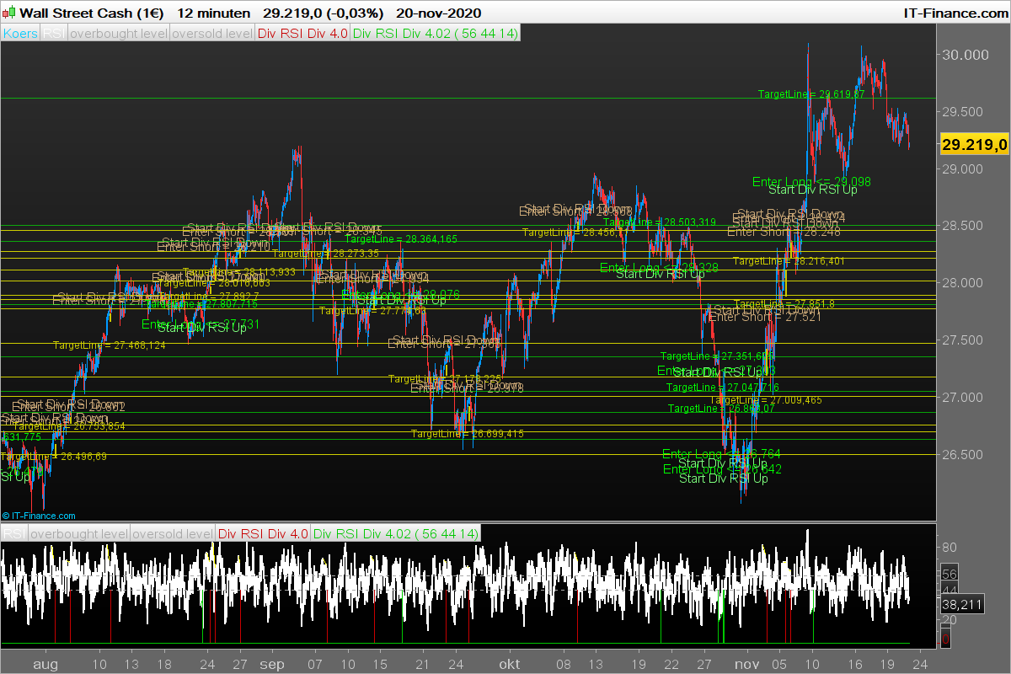Image resolution: width=1011 pixels, height=674 pixels.
Task: Click the Enter Long <= 29.098 label
Action: pos(811,181)
